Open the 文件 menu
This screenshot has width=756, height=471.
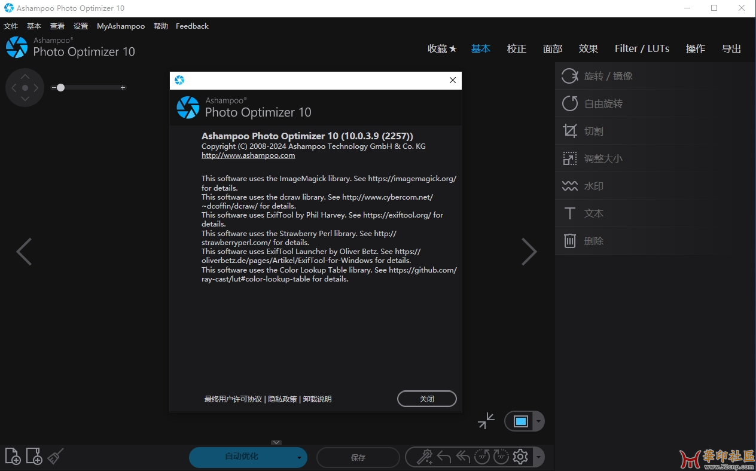[x=11, y=26]
